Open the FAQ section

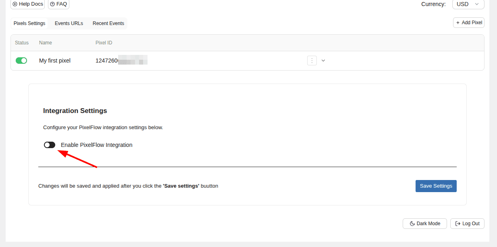(x=58, y=4)
